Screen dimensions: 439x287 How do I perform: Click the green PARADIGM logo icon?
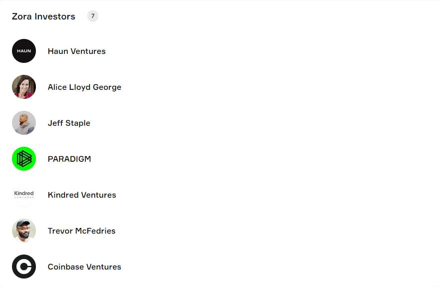pos(24,159)
